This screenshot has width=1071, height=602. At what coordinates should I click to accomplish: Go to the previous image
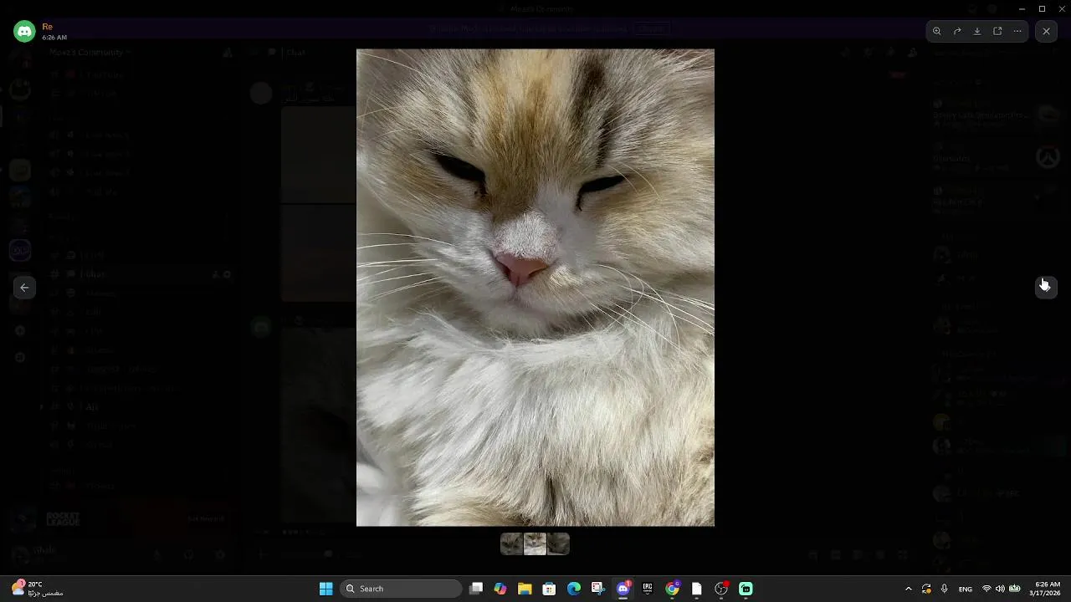(24, 287)
